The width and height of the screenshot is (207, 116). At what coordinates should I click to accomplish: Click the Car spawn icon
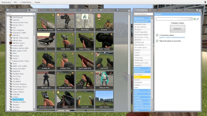[46, 41]
